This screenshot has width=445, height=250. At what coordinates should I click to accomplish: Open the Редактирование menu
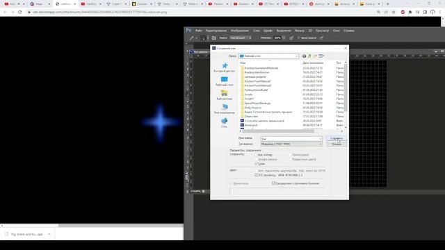[x=216, y=31]
